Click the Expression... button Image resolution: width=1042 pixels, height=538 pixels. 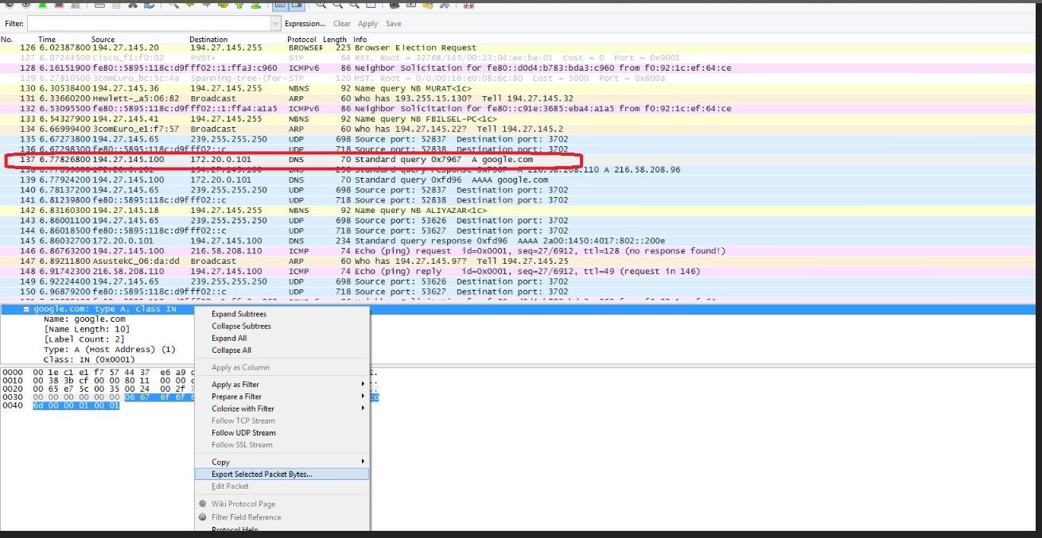click(305, 24)
